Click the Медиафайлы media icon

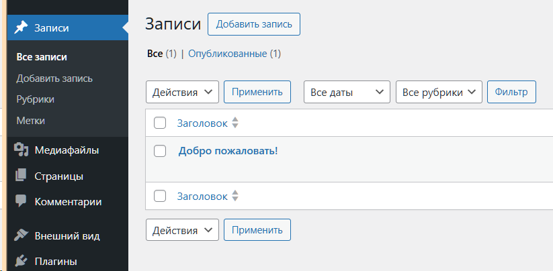[x=21, y=150]
